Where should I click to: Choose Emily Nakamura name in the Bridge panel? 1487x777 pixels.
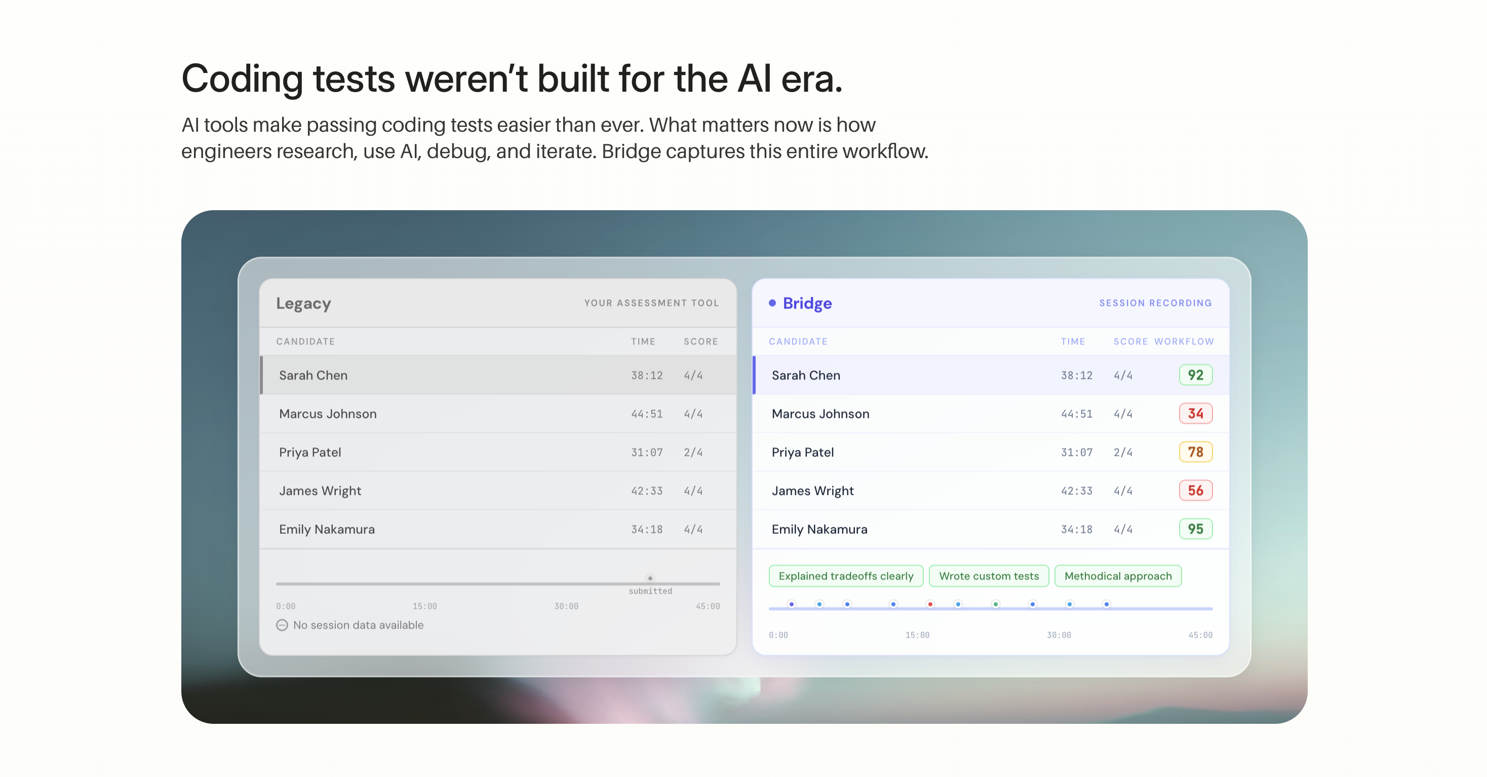(819, 529)
